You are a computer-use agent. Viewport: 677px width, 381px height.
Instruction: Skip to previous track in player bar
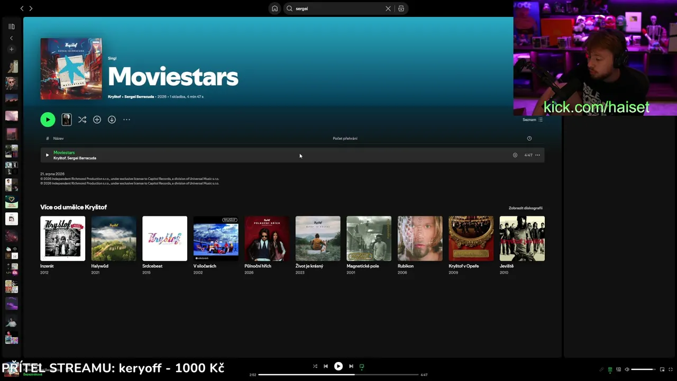(x=326, y=366)
